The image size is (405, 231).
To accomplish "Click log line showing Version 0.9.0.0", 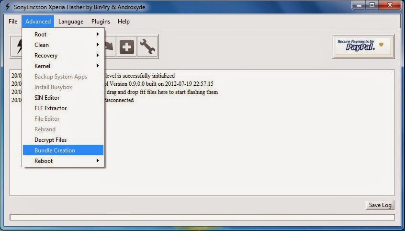I will pos(159,84).
